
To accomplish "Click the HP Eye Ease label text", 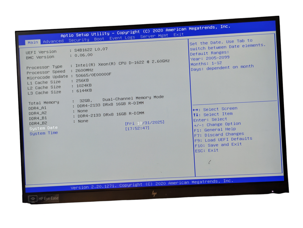I will (49, 198).
